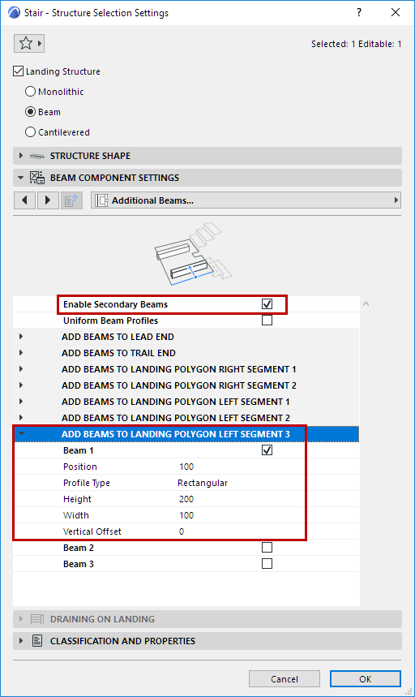Click the Width value 100
415x697 pixels.
pos(186,515)
